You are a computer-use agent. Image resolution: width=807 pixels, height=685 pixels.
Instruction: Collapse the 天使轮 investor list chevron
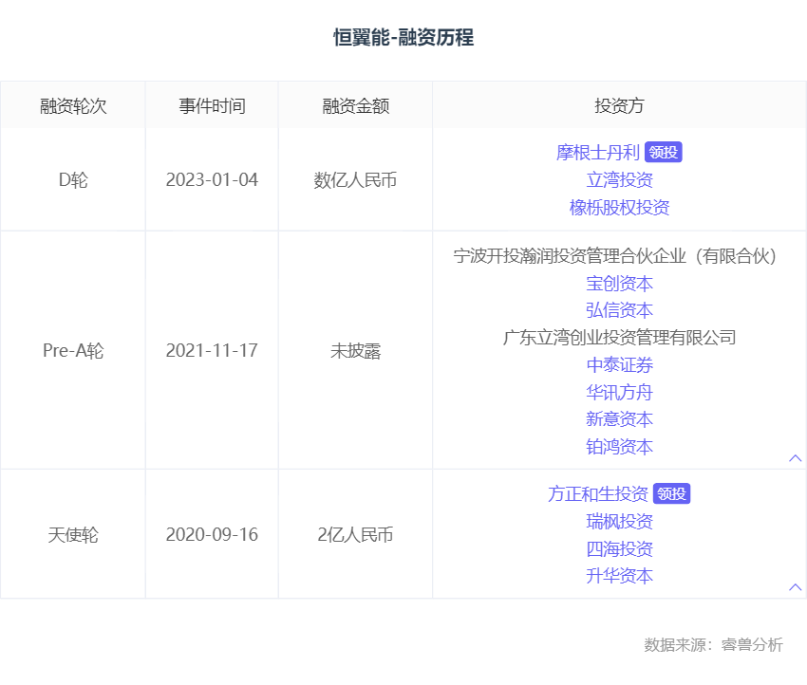click(796, 587)
